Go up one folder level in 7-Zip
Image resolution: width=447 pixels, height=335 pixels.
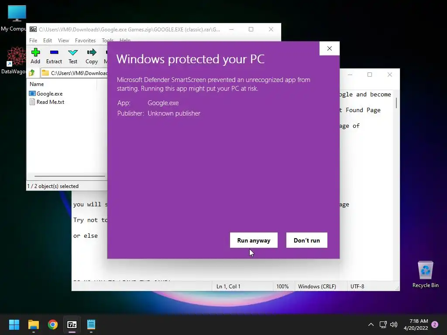(x=32, y=73)
